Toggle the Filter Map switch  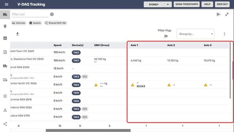tap(165, 36)
